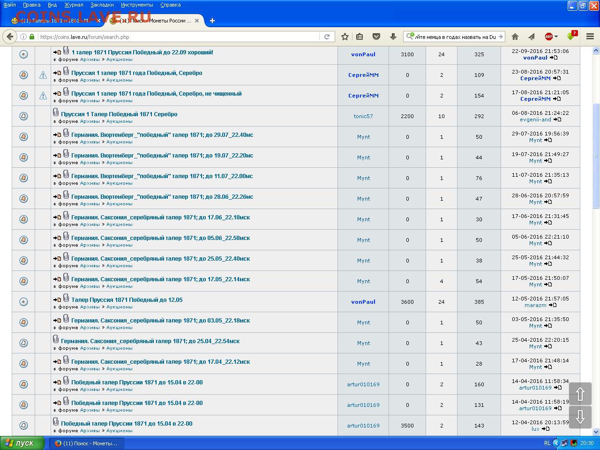Open Аукционы link under "Талер Пруссия 1871 Победный до 12.05"
The height and width of the screenshot is (450, 600).
119,307
